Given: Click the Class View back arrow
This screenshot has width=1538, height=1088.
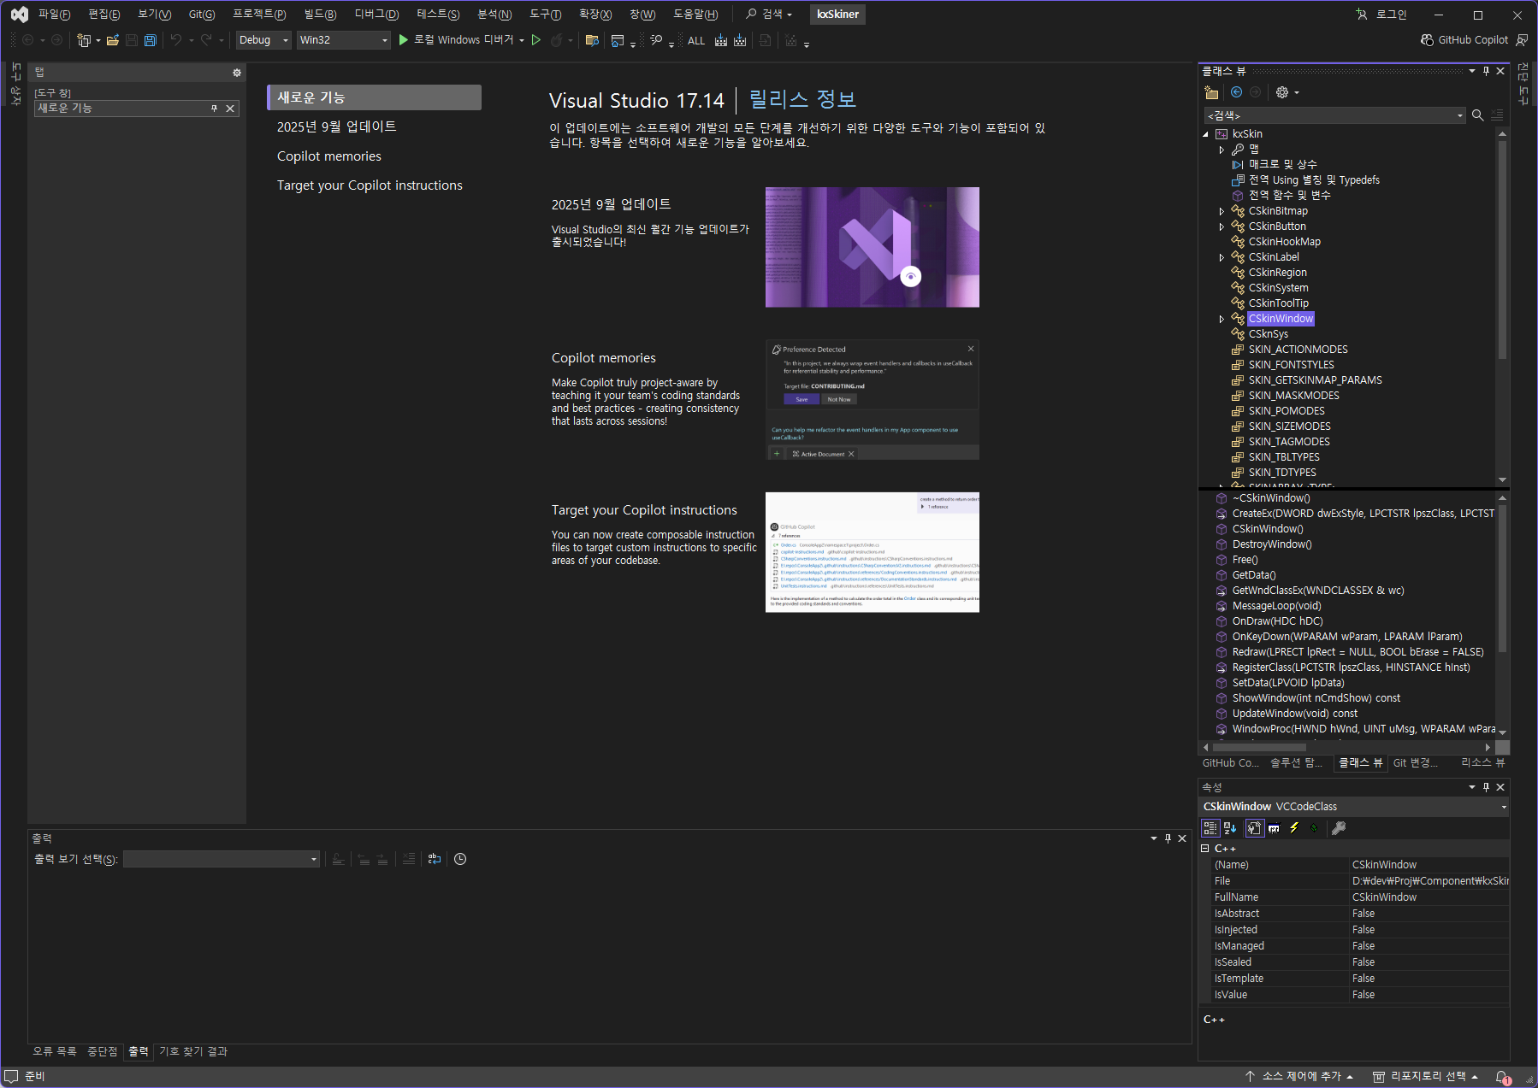Looking at the screenshot, I should pyautogui.click(x=1236, y=92).
